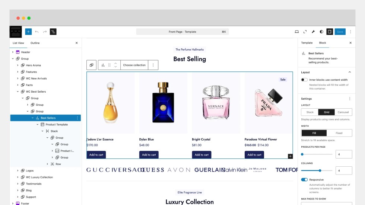Toggle the settings sidebar panel icon
Screen dimensions: 365x205
click(x=330, y=32)
